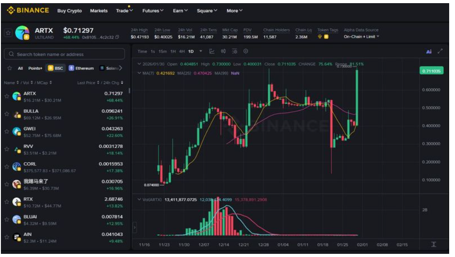Open candlestick chart type icon

tap(223, 51)
